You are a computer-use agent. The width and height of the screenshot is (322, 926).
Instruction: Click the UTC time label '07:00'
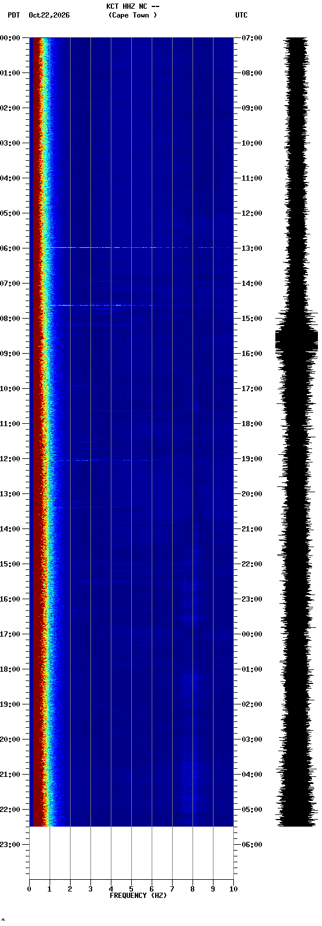[252, 38]
